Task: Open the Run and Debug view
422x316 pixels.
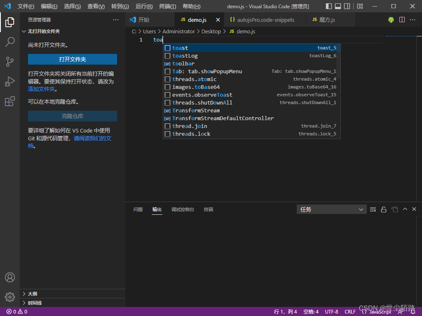Action: tap(10, 81)
